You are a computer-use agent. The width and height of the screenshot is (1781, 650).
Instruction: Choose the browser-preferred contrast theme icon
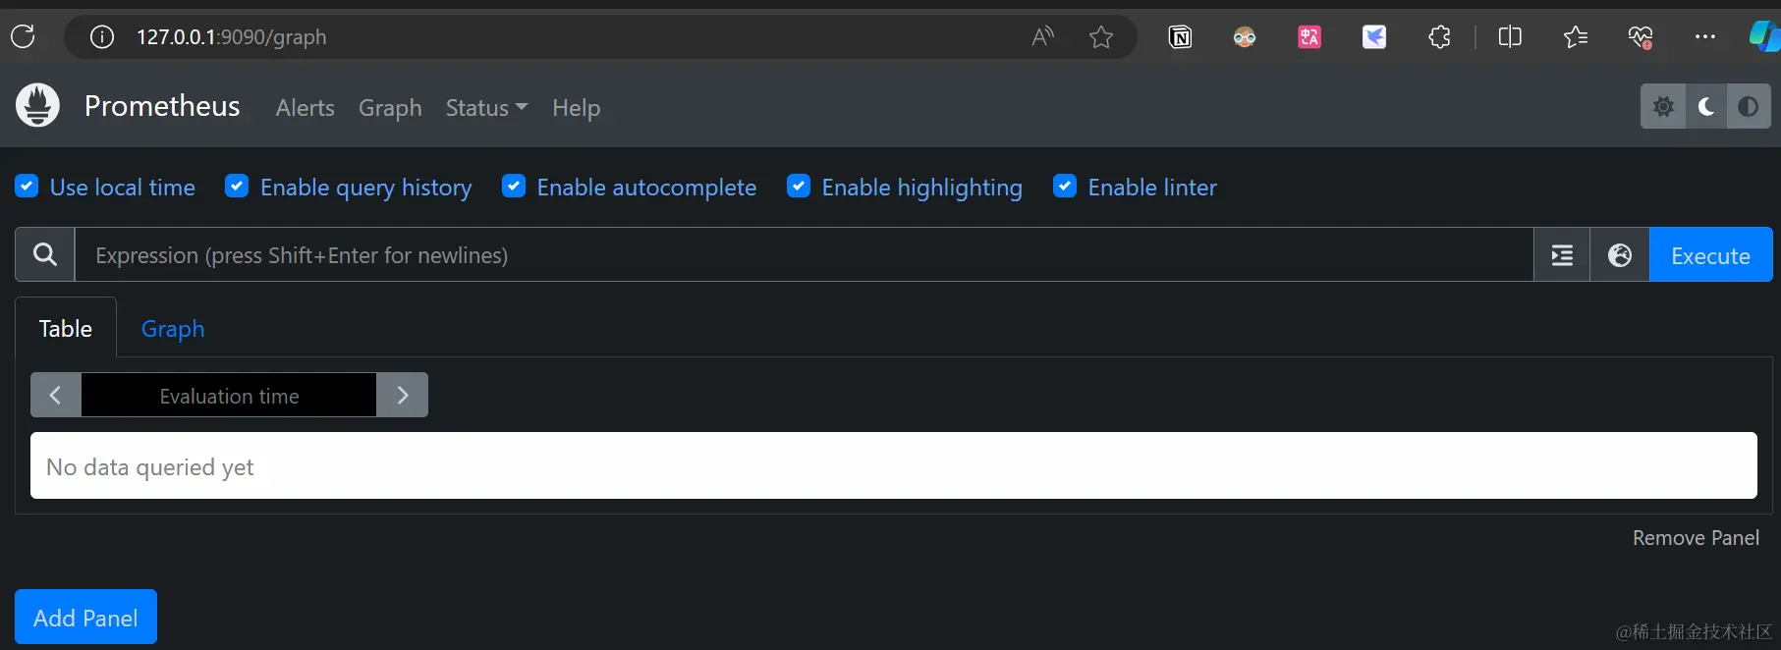point(1749,106)
